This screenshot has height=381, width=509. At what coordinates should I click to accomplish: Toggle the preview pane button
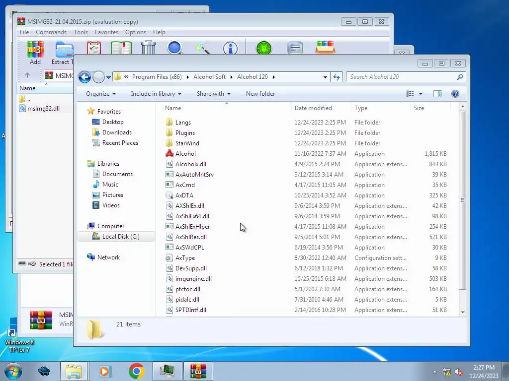pyautogui.click(x=437, y=94)
